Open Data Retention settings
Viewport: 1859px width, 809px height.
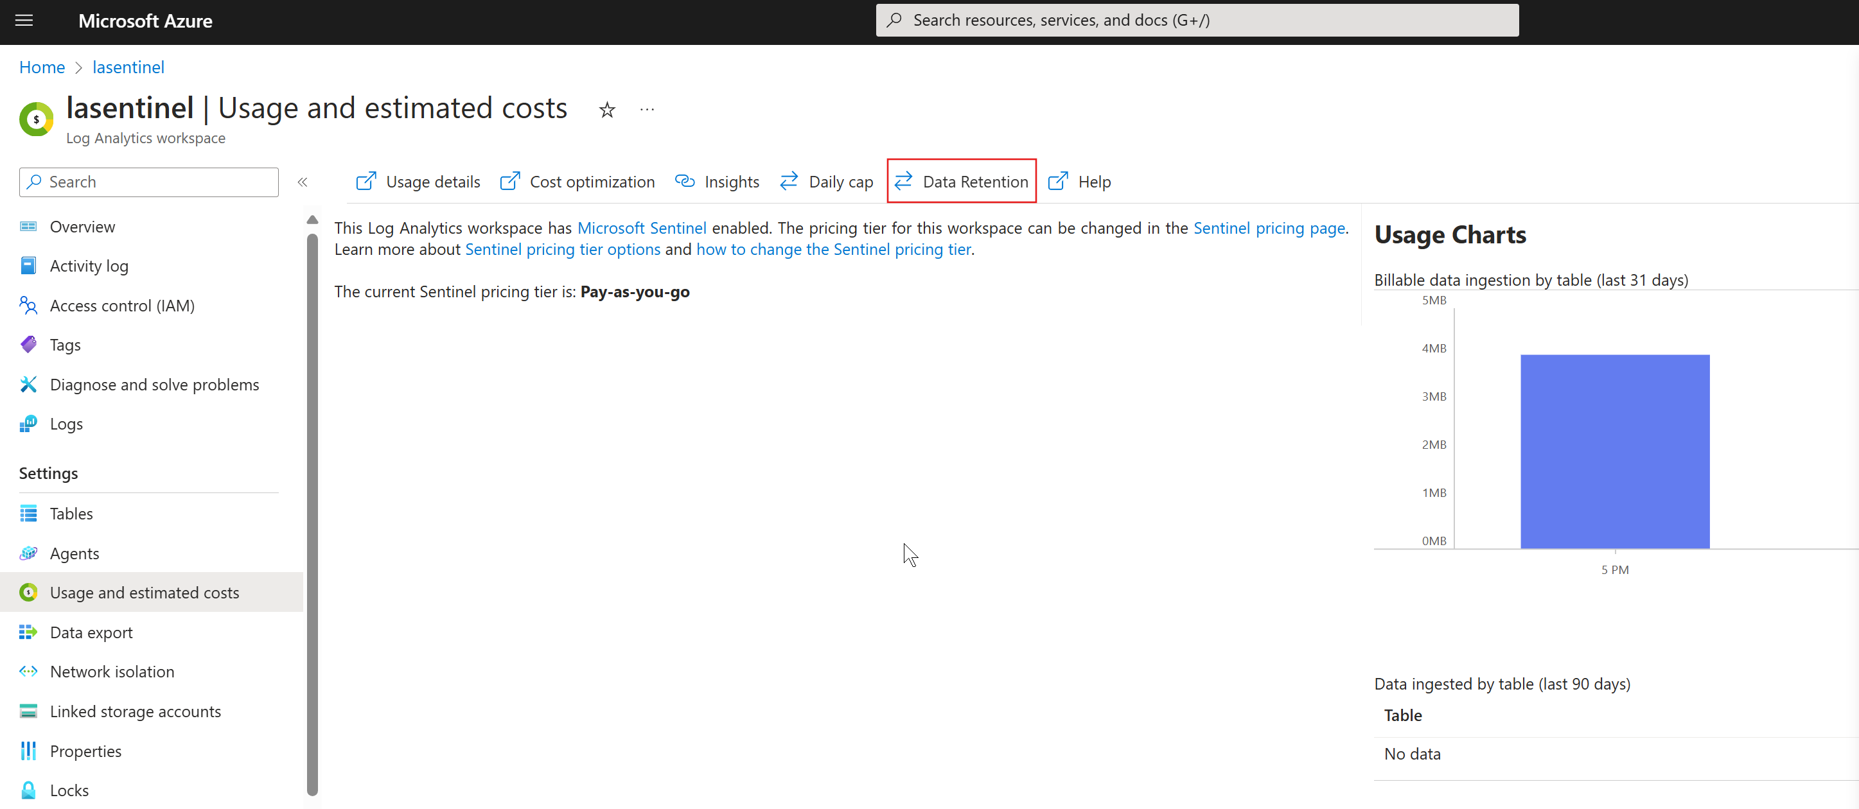(x=961, y=182)
